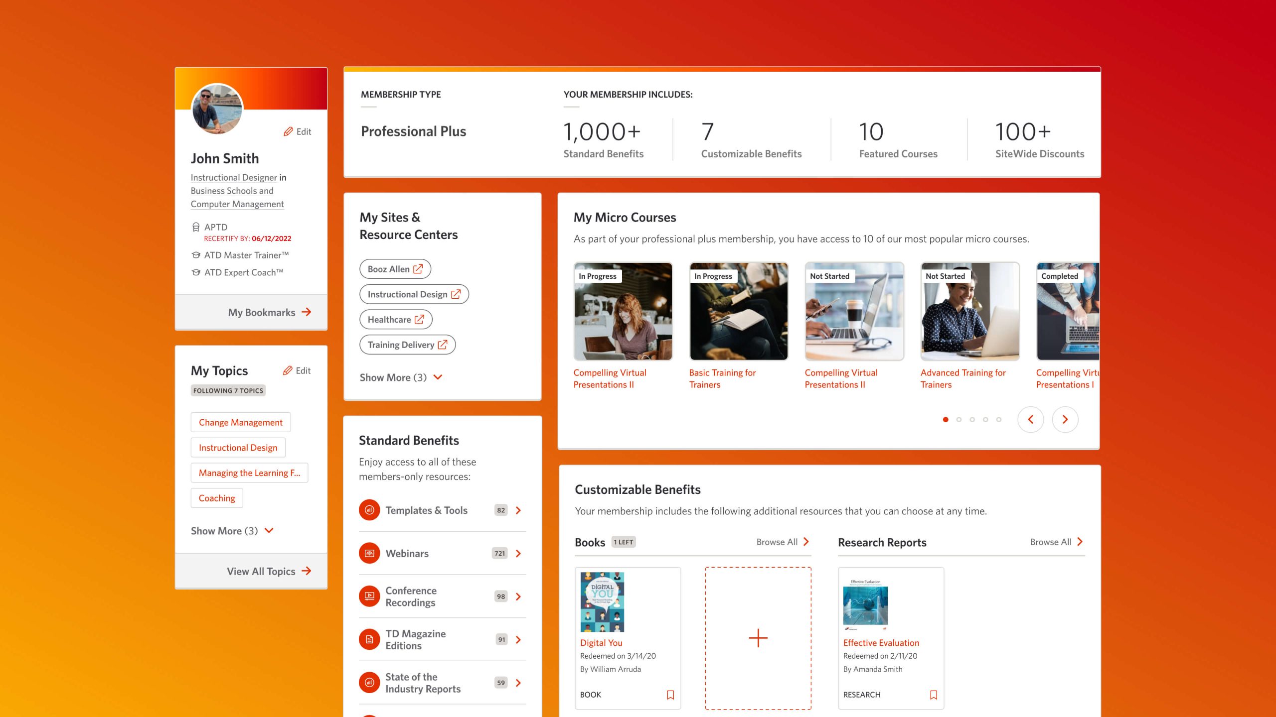Screen dimensions: 1276x717
Task: Bookmark the Digital You book
Action: click(670, 695)
